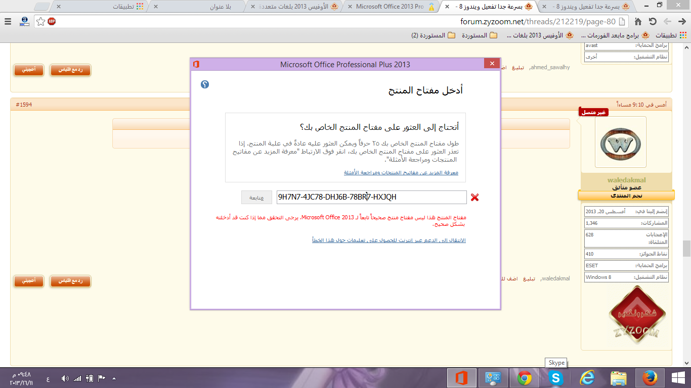Open waledakmal username in sidebar profile
The width and height of the screenshot is (691, 388).
[x=626, y=180]
